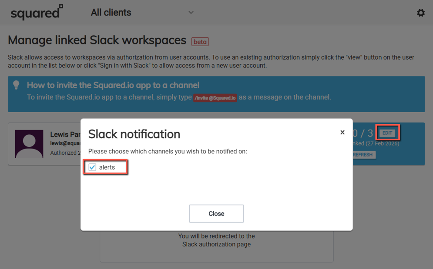Screen dimensions: 433x269
Task: Click the red beta badge
Action: coord(200,42)
